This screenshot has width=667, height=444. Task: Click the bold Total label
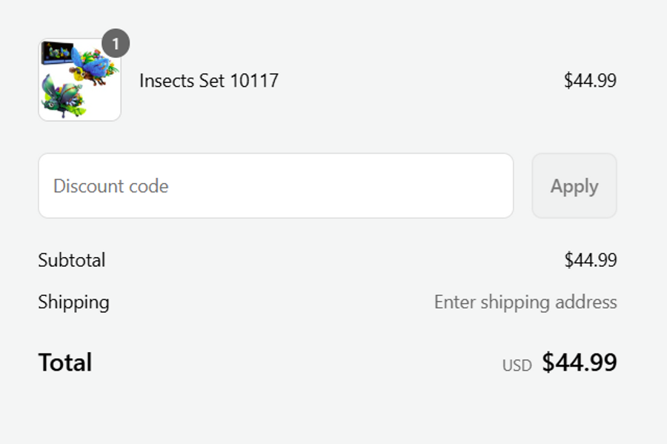[65, 362]
